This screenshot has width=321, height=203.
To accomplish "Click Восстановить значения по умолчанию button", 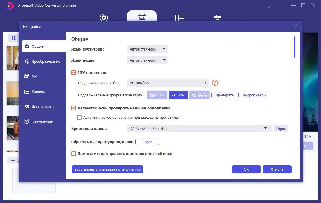I will pos(107,169).
